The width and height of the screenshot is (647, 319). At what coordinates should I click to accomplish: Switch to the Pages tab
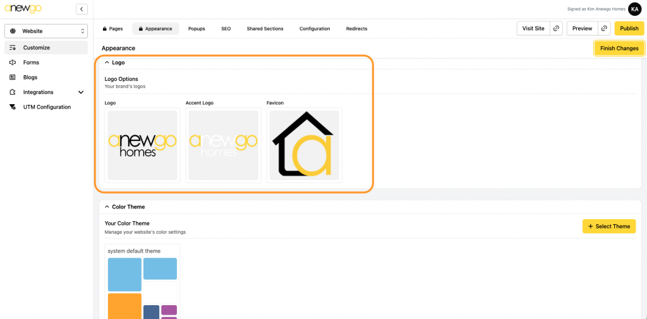pos(112,28)
